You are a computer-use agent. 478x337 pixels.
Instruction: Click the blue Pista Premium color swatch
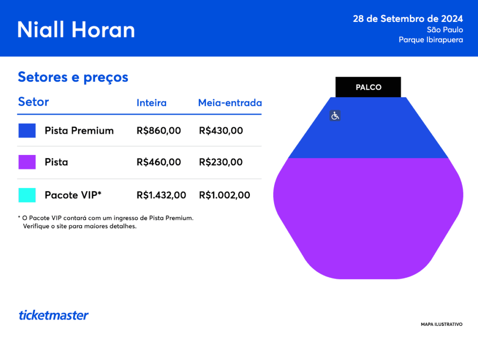pyautogui.click(x=27, y=131)
